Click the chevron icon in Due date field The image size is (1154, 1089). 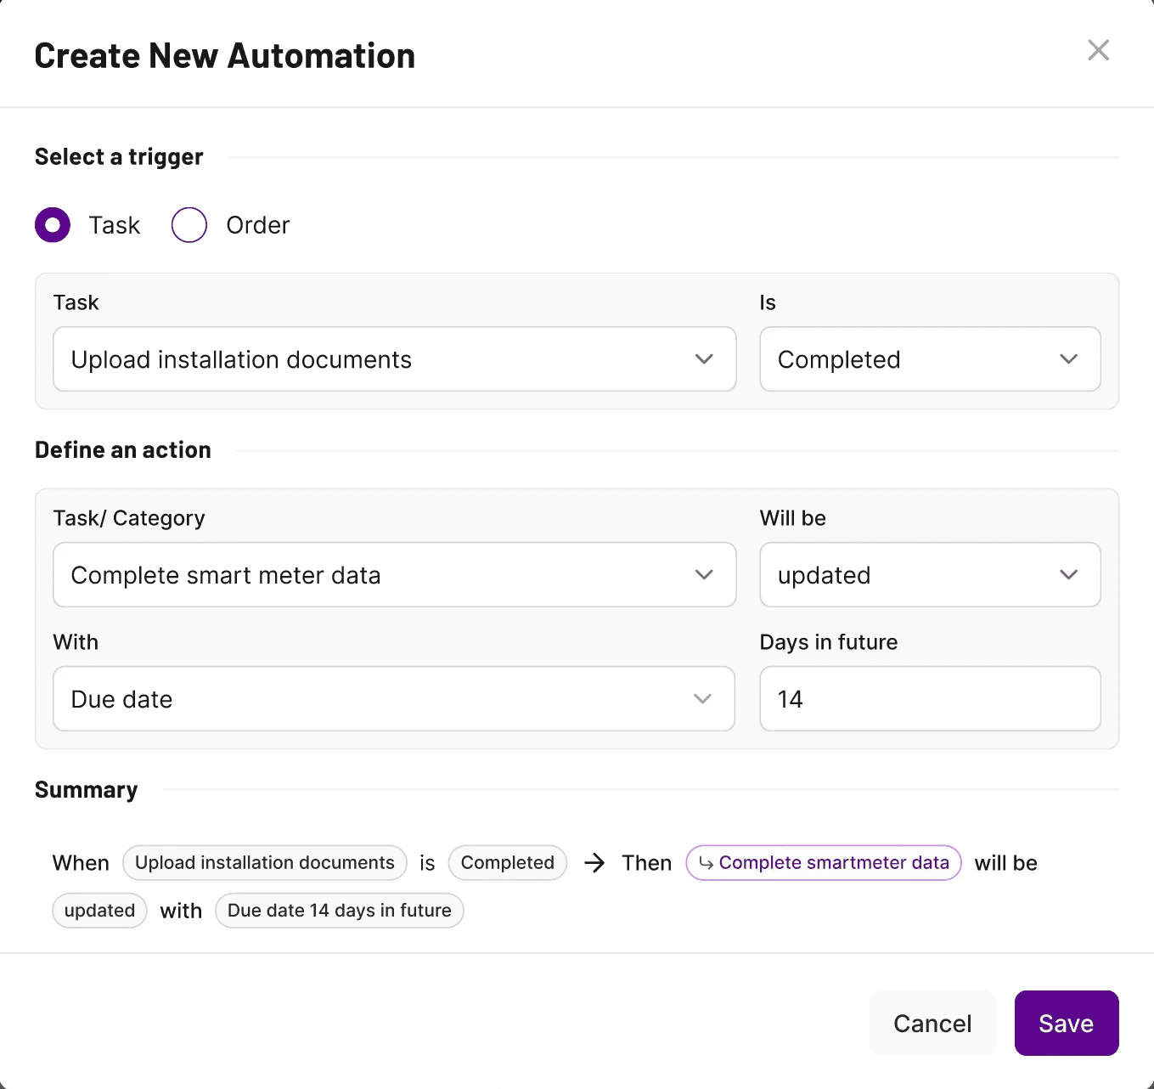click(x=702, y=699)
